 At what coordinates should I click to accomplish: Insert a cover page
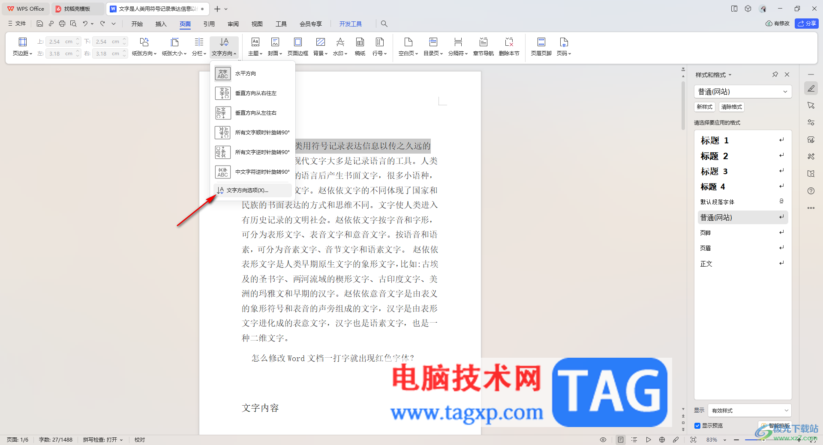pos(275,47)
